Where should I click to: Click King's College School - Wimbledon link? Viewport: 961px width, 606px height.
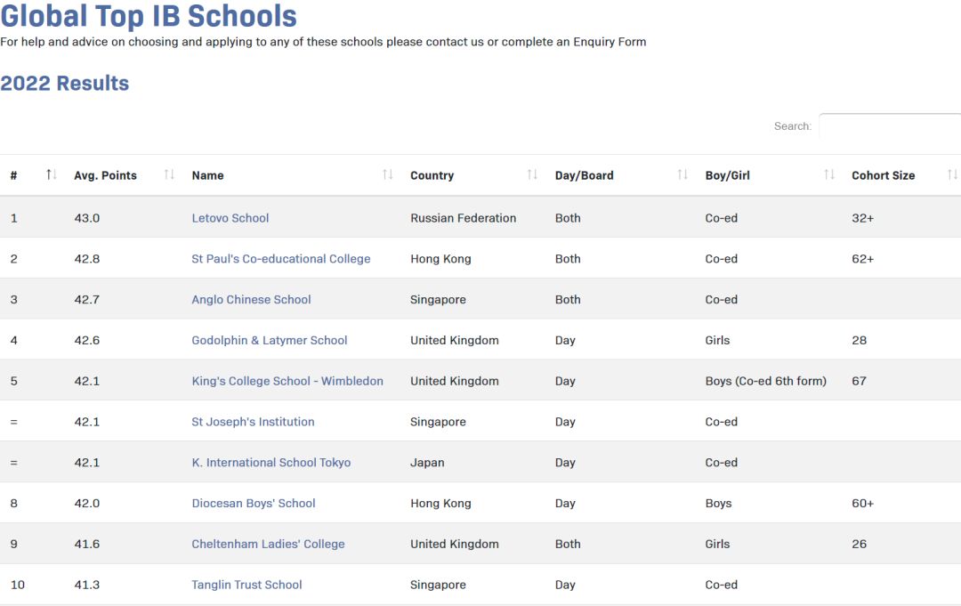pos(287,381)
